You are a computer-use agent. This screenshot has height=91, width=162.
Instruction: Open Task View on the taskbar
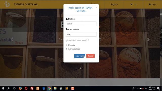click(14, 88)
